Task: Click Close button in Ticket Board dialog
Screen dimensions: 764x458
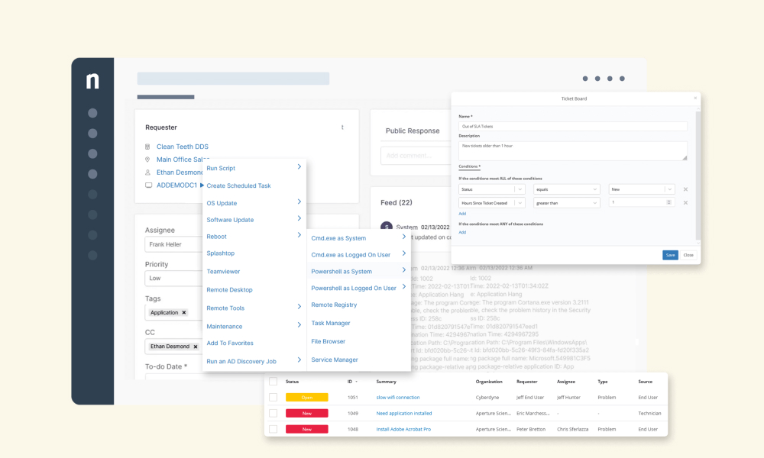Action: pyautogui.click(x=688, y=255)
